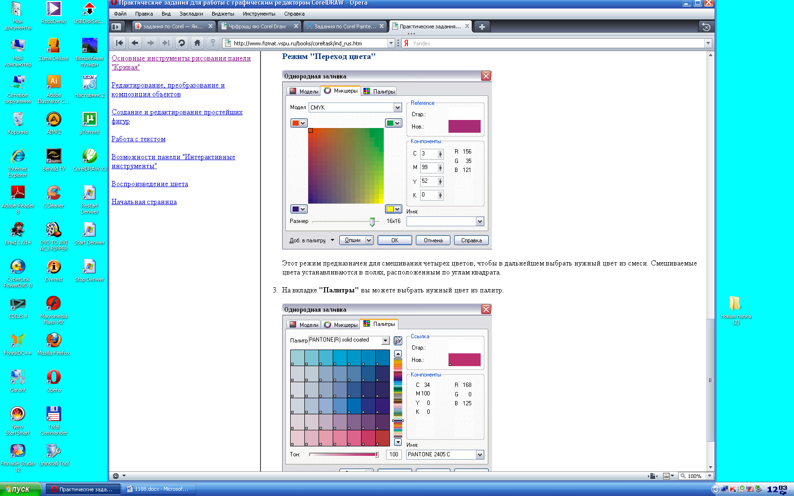
Task: Open closed tabs trash icon
Action: 706,27
